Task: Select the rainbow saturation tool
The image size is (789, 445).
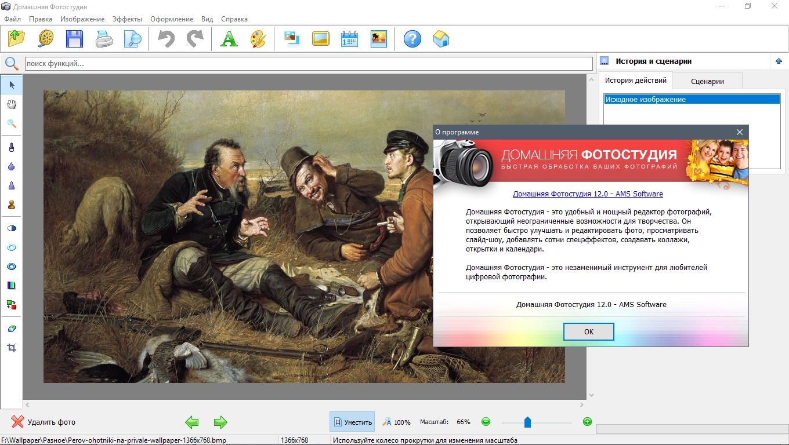Action: click(12, 285)
